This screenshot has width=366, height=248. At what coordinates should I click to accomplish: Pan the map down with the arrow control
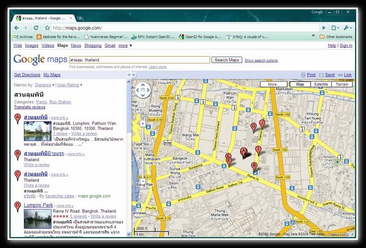click(143, 95)
